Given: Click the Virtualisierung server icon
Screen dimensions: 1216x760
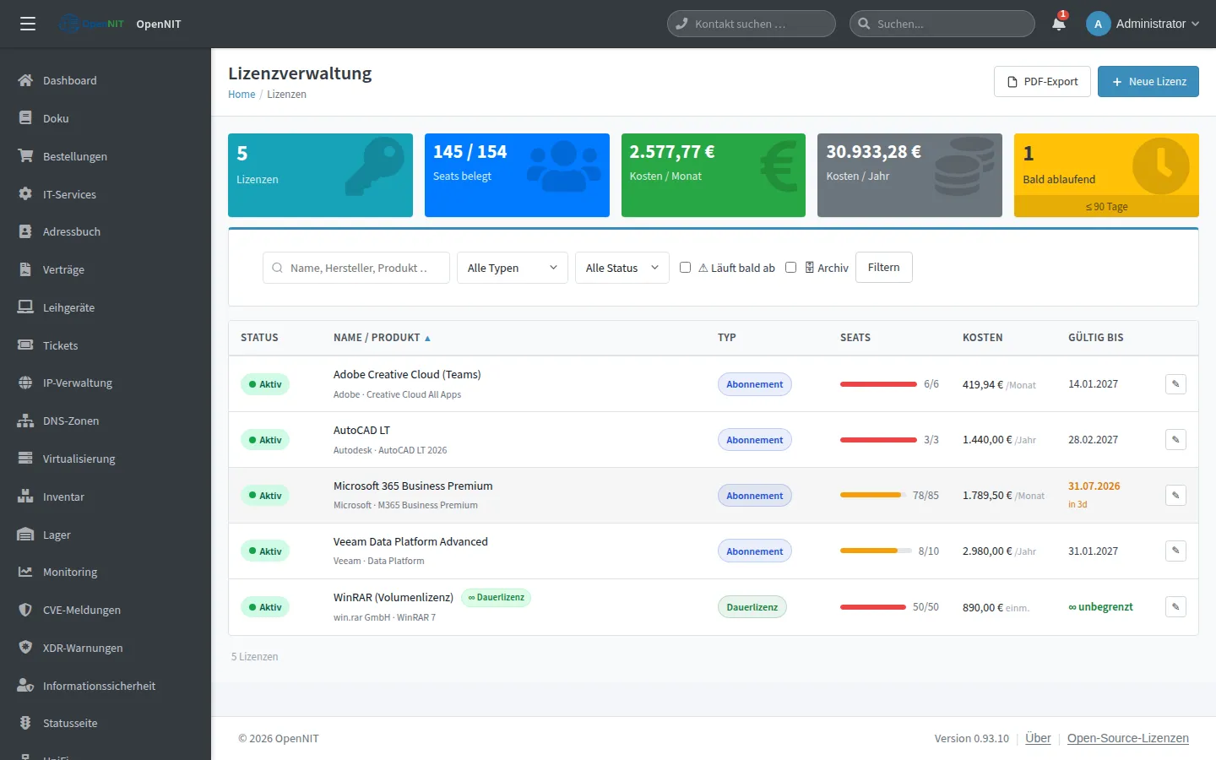Looking at the screenshot, I should pos(25,459).
